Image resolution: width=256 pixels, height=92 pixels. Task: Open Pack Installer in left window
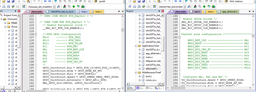83,7
